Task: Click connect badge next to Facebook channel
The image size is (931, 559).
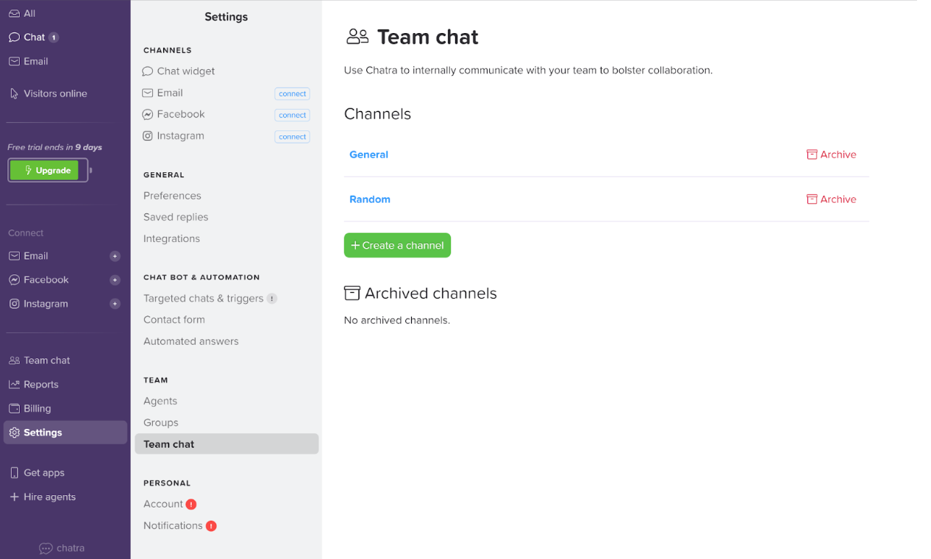Action: pyautogui.click(x=292, y=115)
